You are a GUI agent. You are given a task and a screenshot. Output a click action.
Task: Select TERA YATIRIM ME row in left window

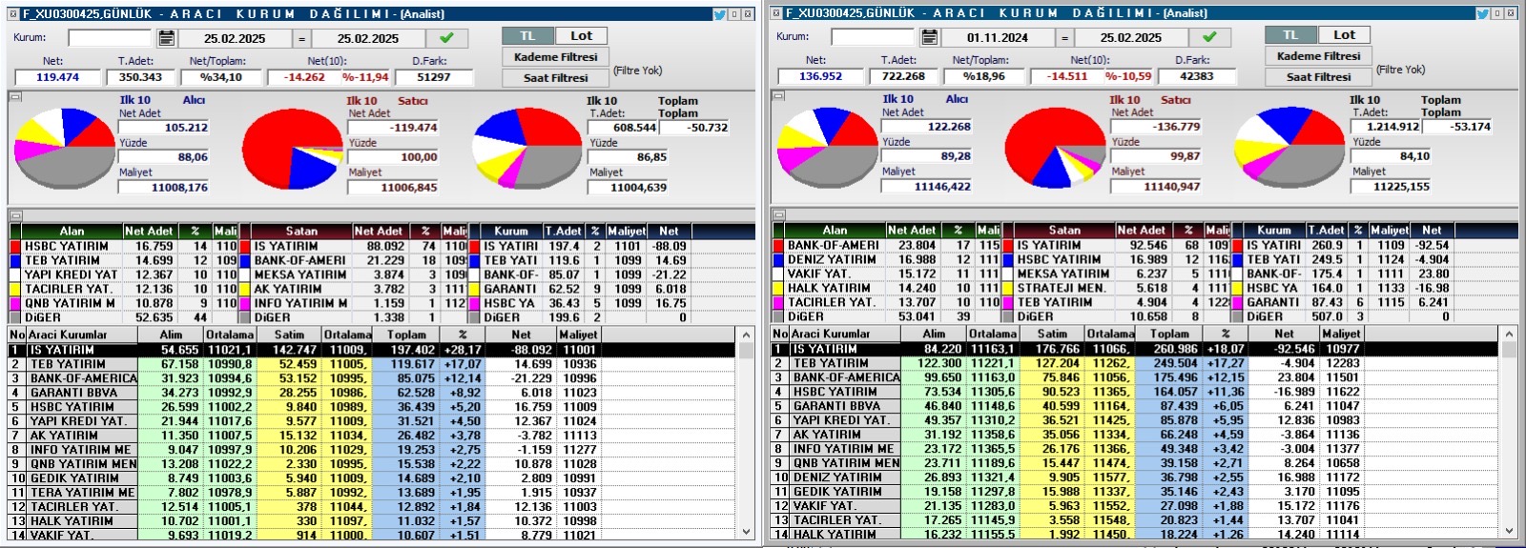click(x=374, y=493)
